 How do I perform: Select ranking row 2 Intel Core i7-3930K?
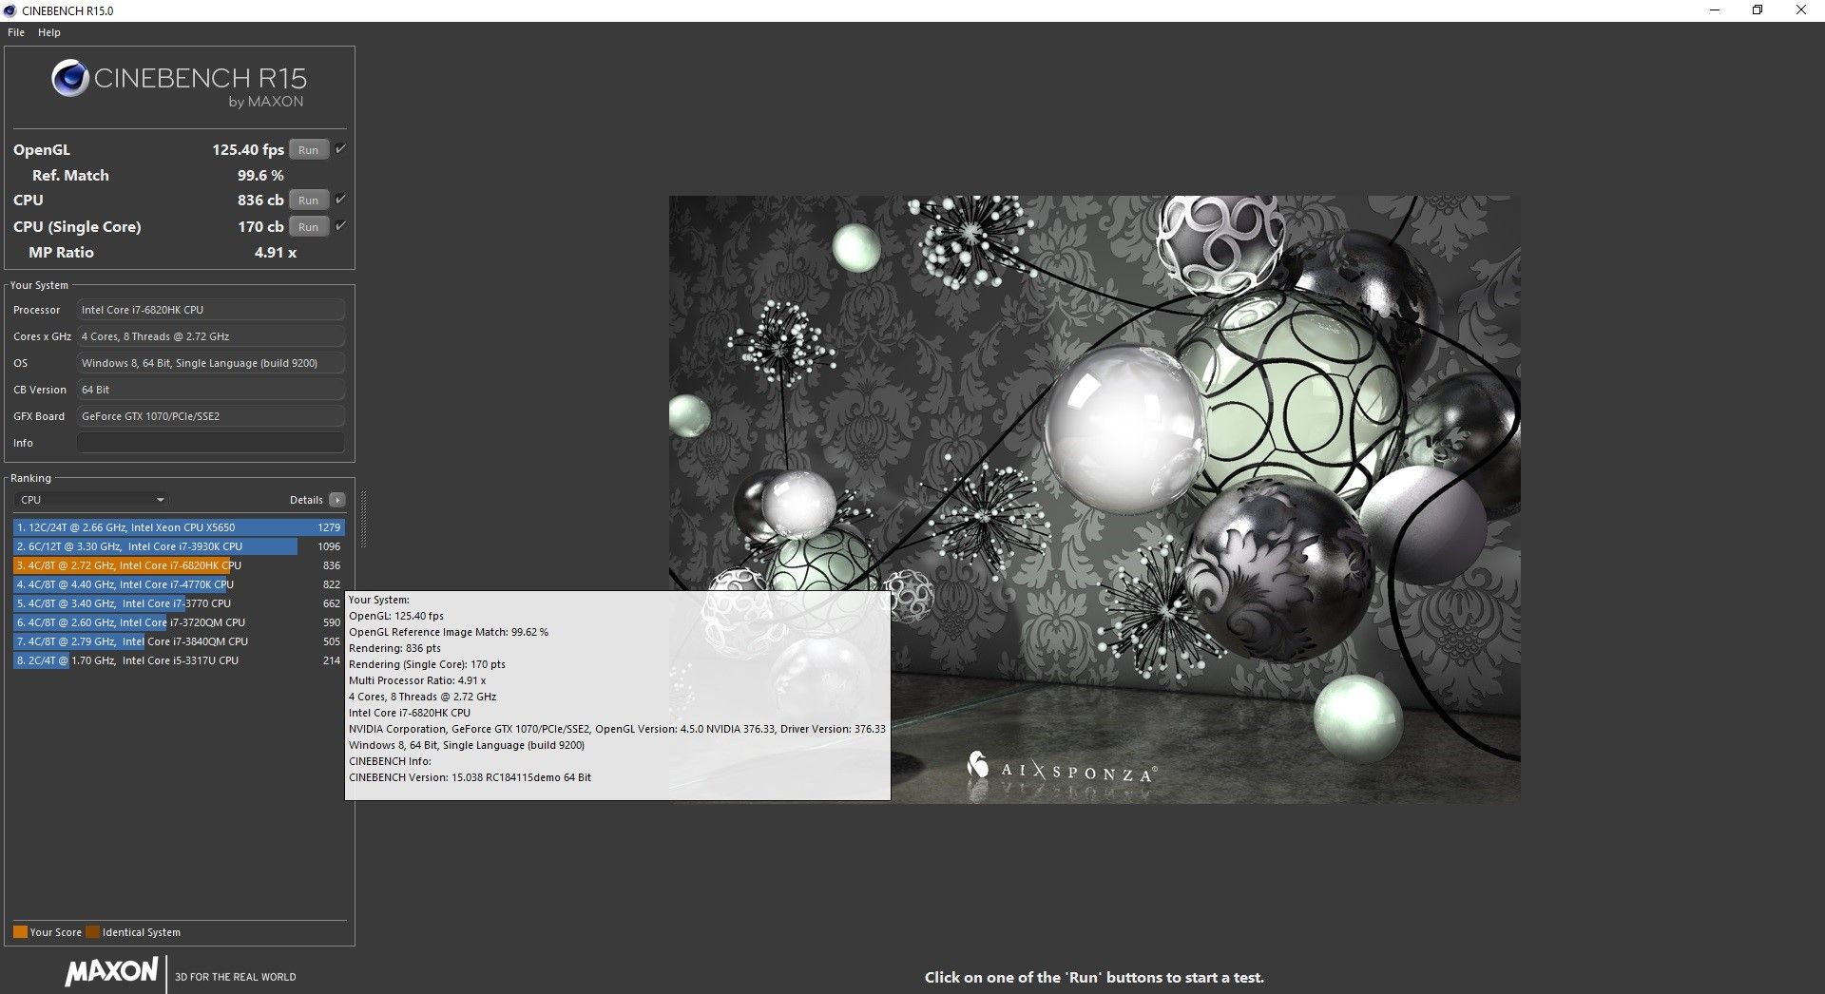point(178,546)
